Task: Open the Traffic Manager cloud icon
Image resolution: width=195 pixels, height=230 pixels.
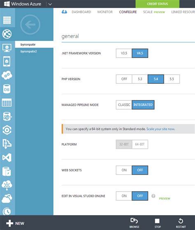Action: click(x=7, y=199)
